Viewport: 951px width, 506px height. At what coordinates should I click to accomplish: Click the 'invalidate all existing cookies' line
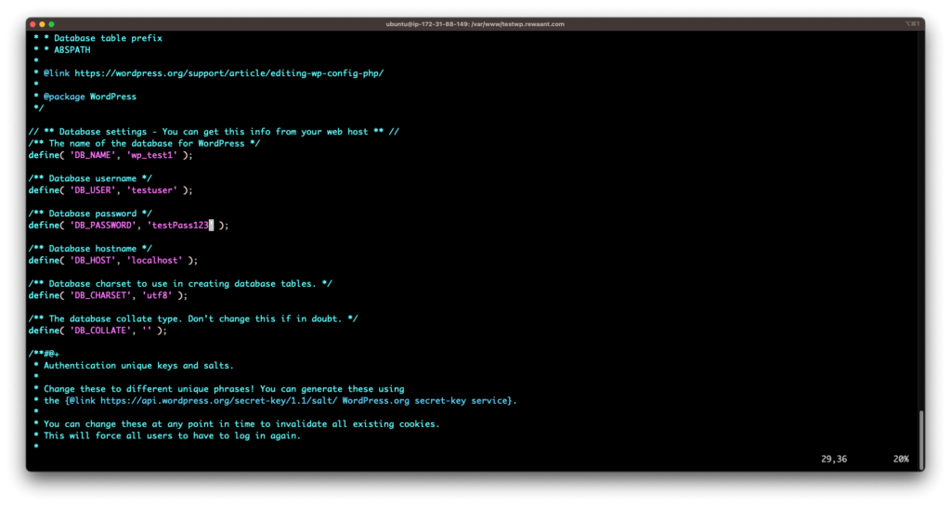(x=237, y=425)
